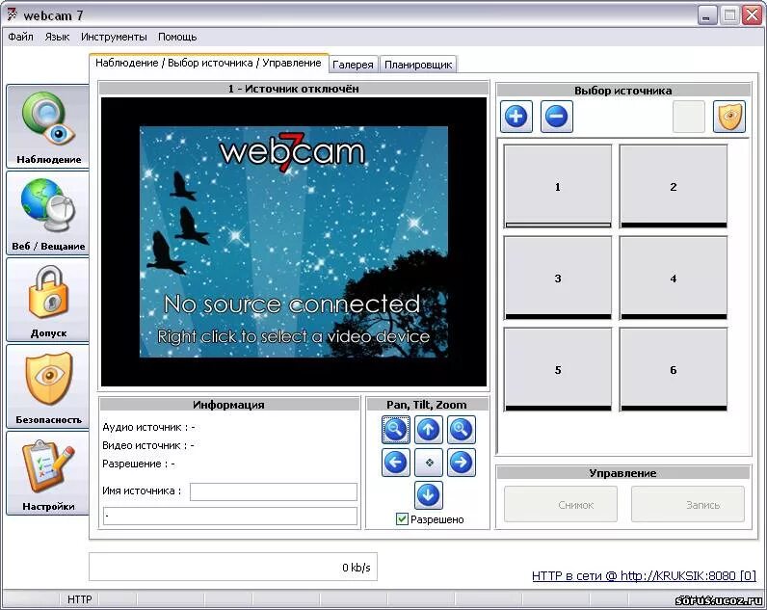Tilt camera down with the down arrow
767x610 pixels.
click(429, 495)
